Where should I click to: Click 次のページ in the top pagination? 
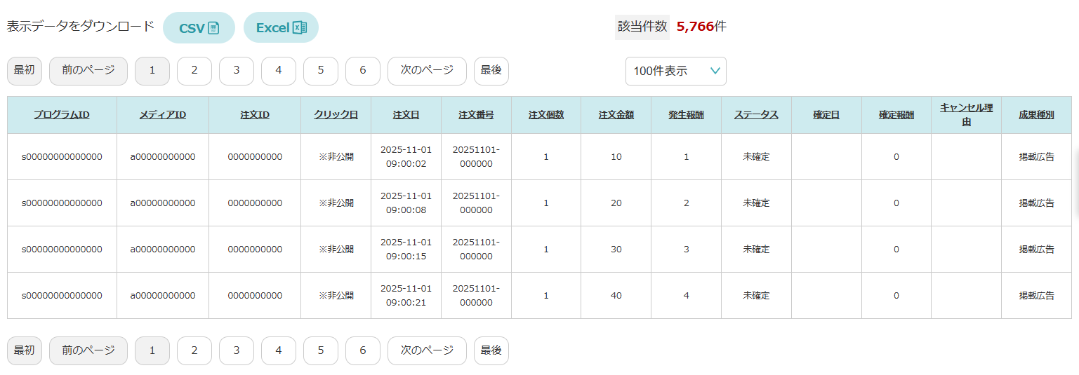point(427,70)
